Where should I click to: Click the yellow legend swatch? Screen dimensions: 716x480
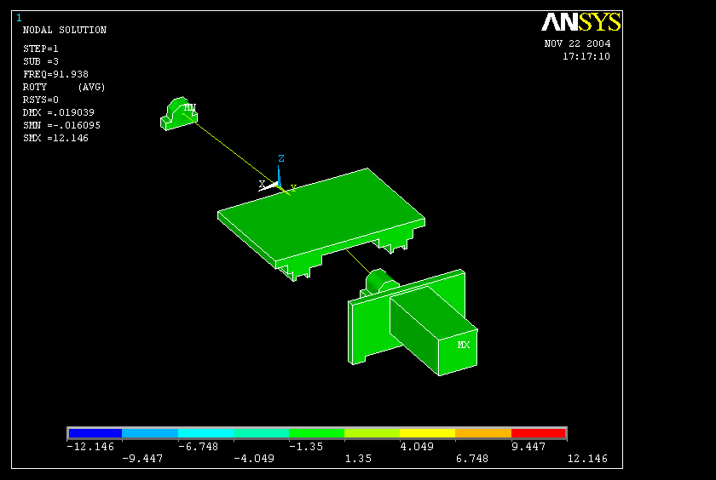pos(427,433)
